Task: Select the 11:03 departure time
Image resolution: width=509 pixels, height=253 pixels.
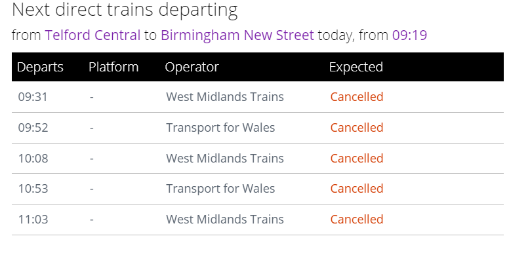Action: [x=33, y=220]
